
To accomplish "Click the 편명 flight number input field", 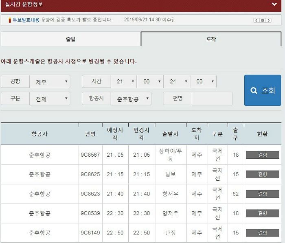I will tap(212, 99).
